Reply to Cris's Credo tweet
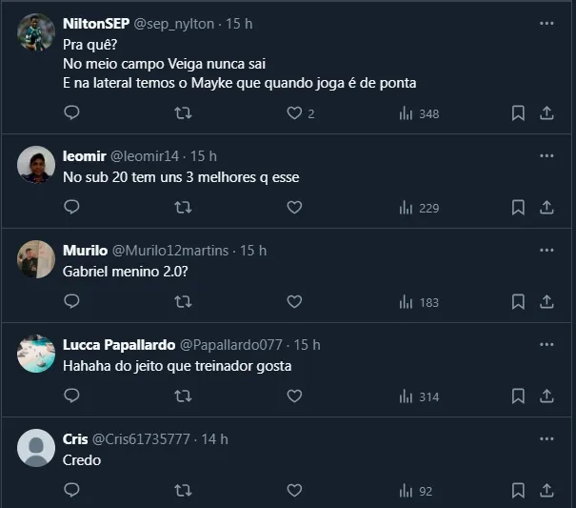The height and width of the screenshot is (508, 576). pyautogui.click(x=71, y=490)
